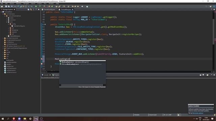Open the Run menu
This screenshot has height=121, width=216.
45,4
